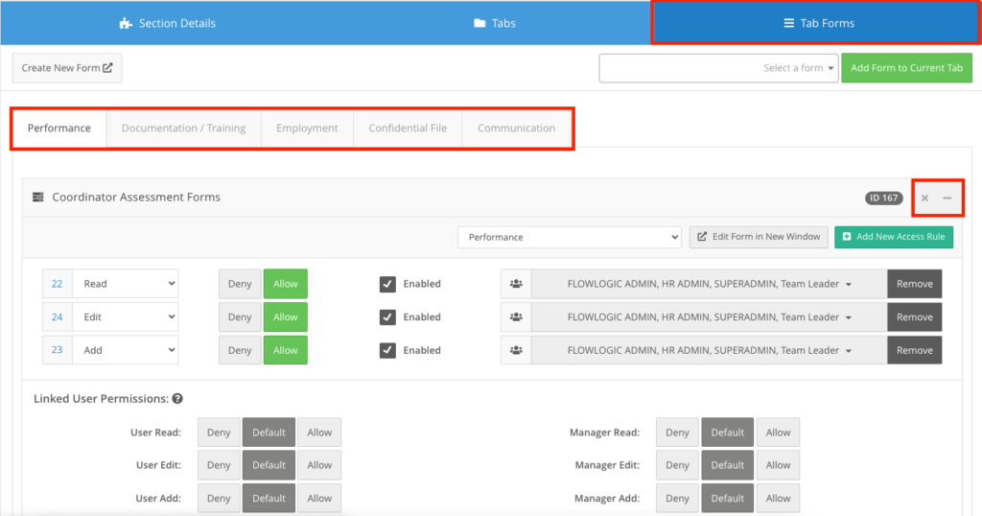Image resolution: width=982 pixels, height=516 pixels.
Task: Uncheck Enabled checkbox for the Read rule
Action: click(x=387, y=284)
